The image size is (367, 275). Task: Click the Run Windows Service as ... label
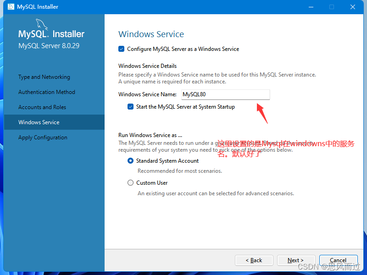tap(150, 135)
